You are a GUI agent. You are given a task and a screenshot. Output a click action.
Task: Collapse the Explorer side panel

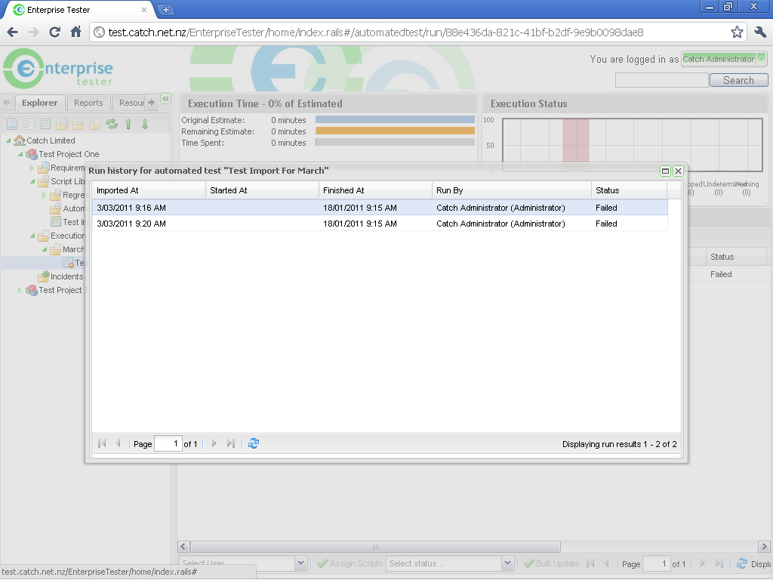166,99
